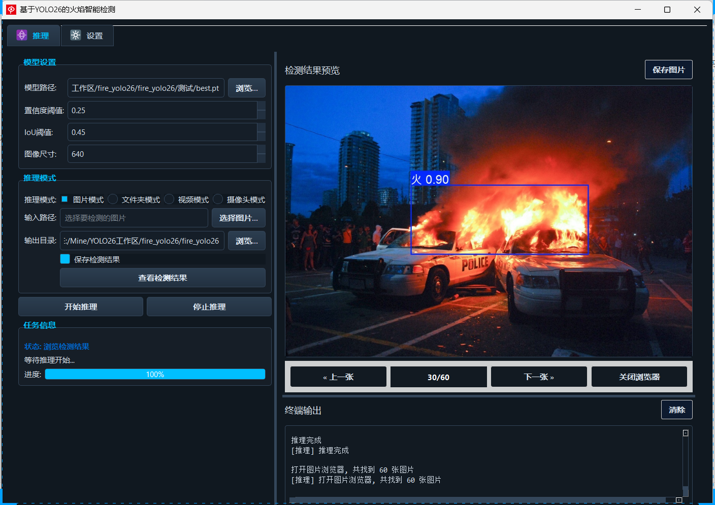Toggle the 保存检测结果 checkbox
The width and height of the screenshot is (715, 505).
[65, 259]
